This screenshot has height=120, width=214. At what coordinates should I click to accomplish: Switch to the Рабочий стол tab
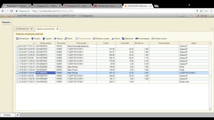(23, 29)
